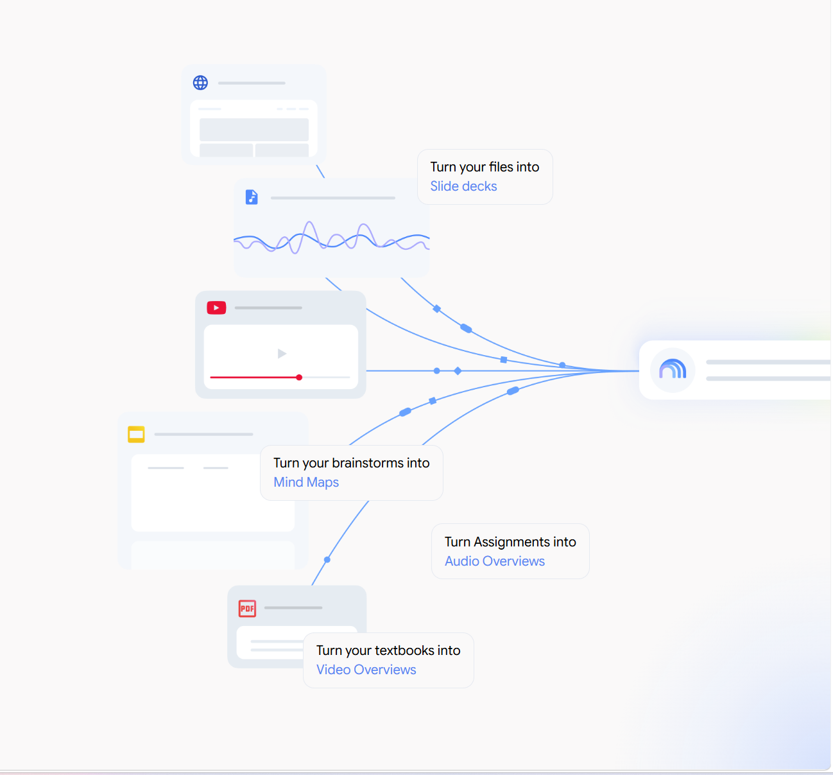833x775 pixels.
Task: Click the audio waveform graphic
Action: pyautogui.click(x=332, y=238)
